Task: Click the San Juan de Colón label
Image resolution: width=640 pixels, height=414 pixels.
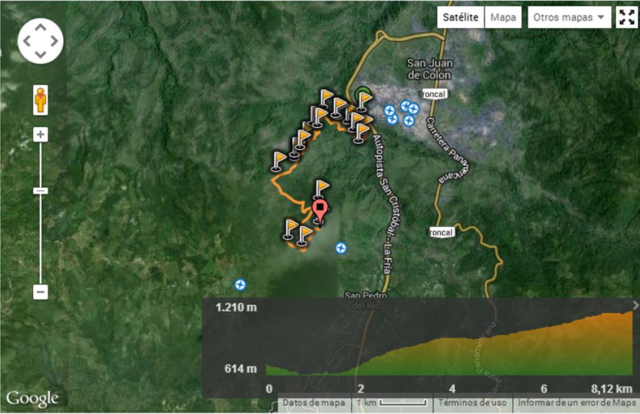Action: click(429, 69)
